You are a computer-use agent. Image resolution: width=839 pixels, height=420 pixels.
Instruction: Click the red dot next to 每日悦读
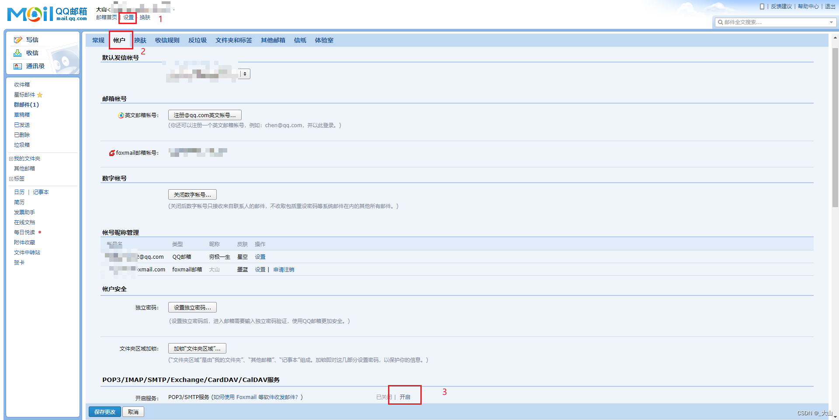pos(40,232)
